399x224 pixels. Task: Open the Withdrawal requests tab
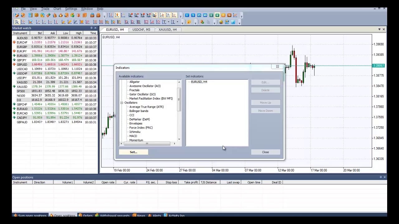coord(112,215)
